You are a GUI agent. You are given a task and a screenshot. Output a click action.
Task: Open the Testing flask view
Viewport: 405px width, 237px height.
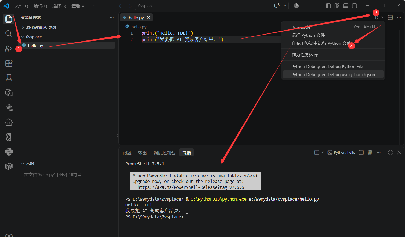(9, 78)
